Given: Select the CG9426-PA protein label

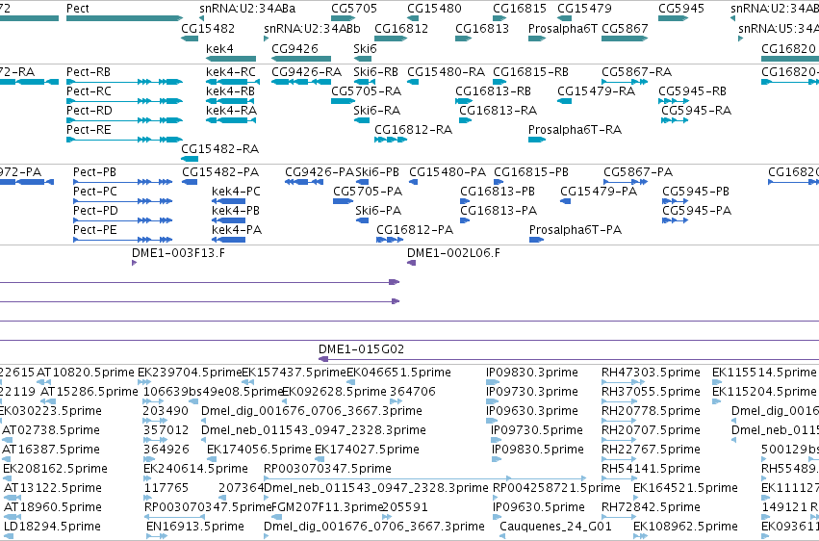Looking at the screenshot, I should tap(320, 172).
